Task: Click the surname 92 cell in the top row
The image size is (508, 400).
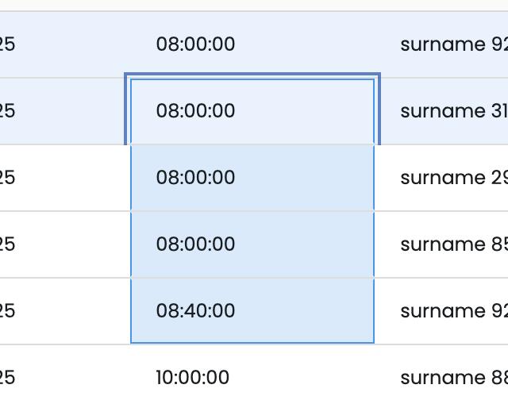Action: click(452, 44)
